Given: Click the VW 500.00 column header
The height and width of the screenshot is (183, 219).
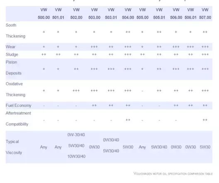Looking at the screenshot, I should (x=44, y=14).
